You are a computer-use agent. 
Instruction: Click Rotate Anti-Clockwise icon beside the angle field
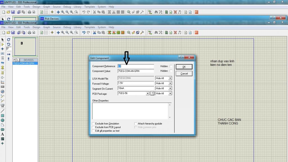click(x=8, y=44)
